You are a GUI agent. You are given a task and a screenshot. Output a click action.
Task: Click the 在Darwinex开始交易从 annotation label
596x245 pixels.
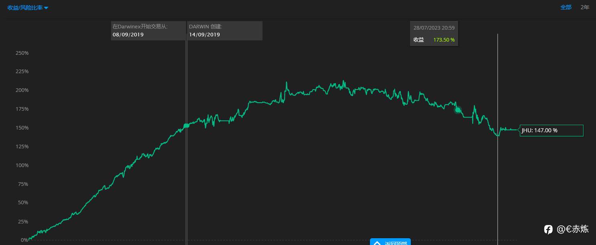[x=140, y=26]
